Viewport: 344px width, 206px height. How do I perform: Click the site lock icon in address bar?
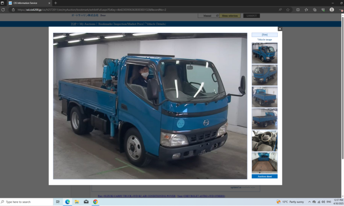13,9
